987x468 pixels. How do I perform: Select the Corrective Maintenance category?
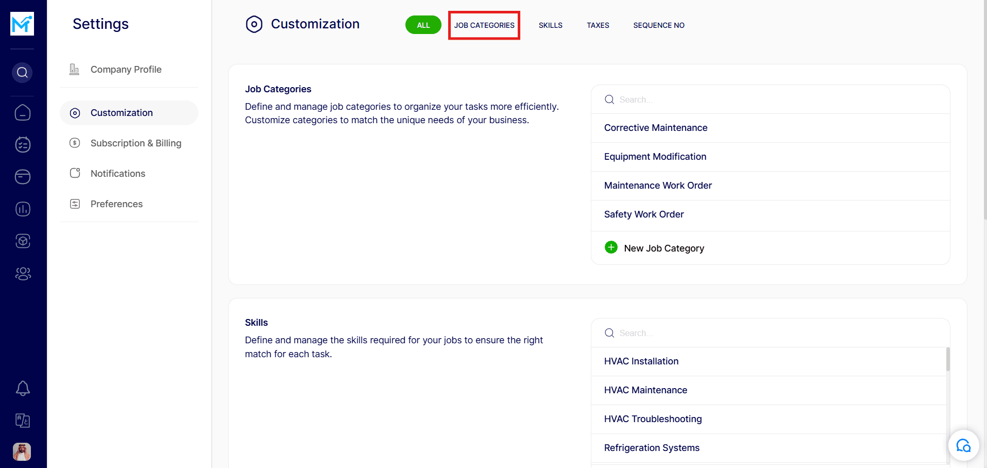coord(655,128)
